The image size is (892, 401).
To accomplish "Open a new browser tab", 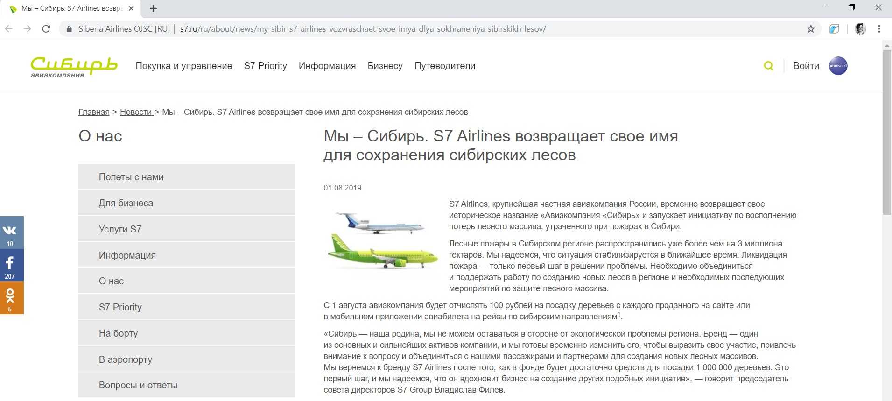I will click(153, 8).
